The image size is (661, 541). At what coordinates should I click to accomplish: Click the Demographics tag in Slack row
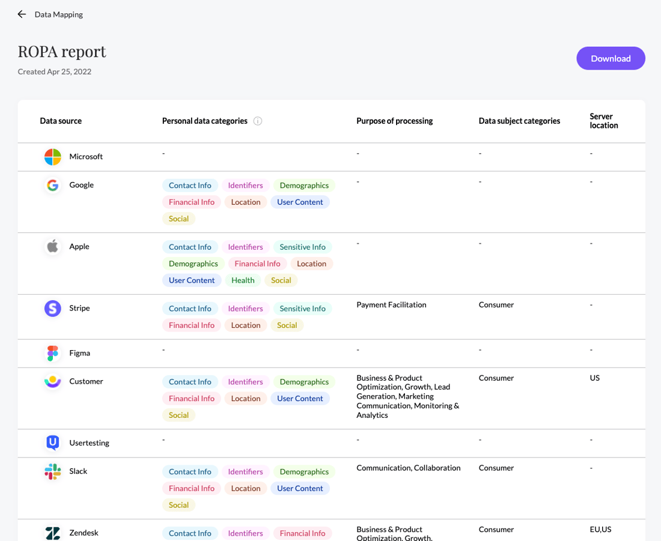(x=304, y=472)
